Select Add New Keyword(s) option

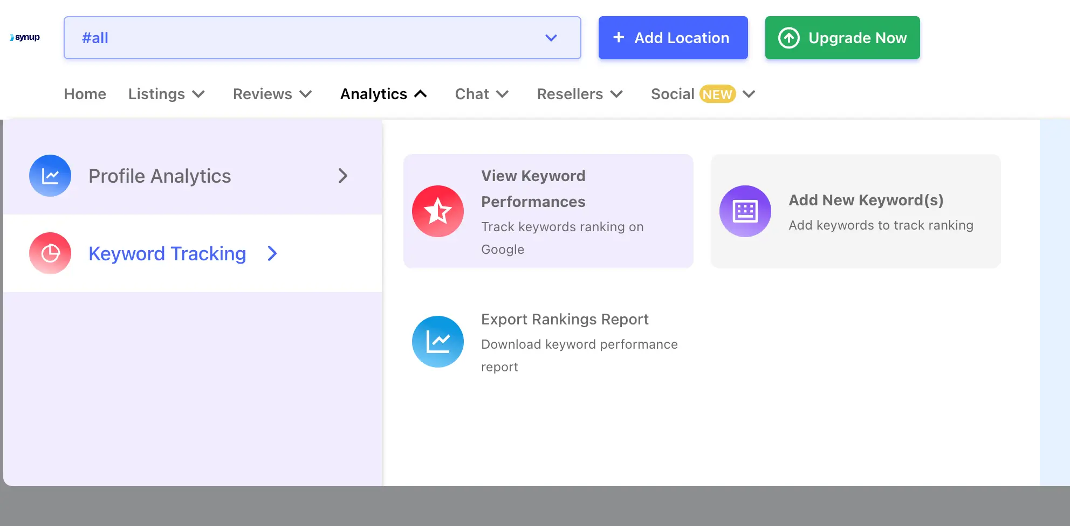tap(856, 211)
